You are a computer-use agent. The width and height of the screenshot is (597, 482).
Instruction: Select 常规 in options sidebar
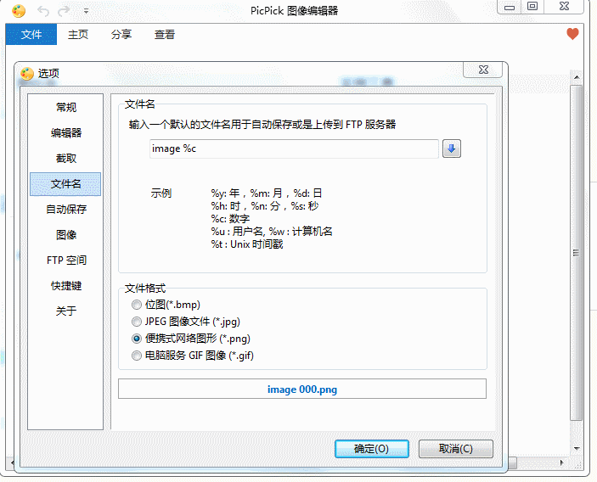click(66, 107)
